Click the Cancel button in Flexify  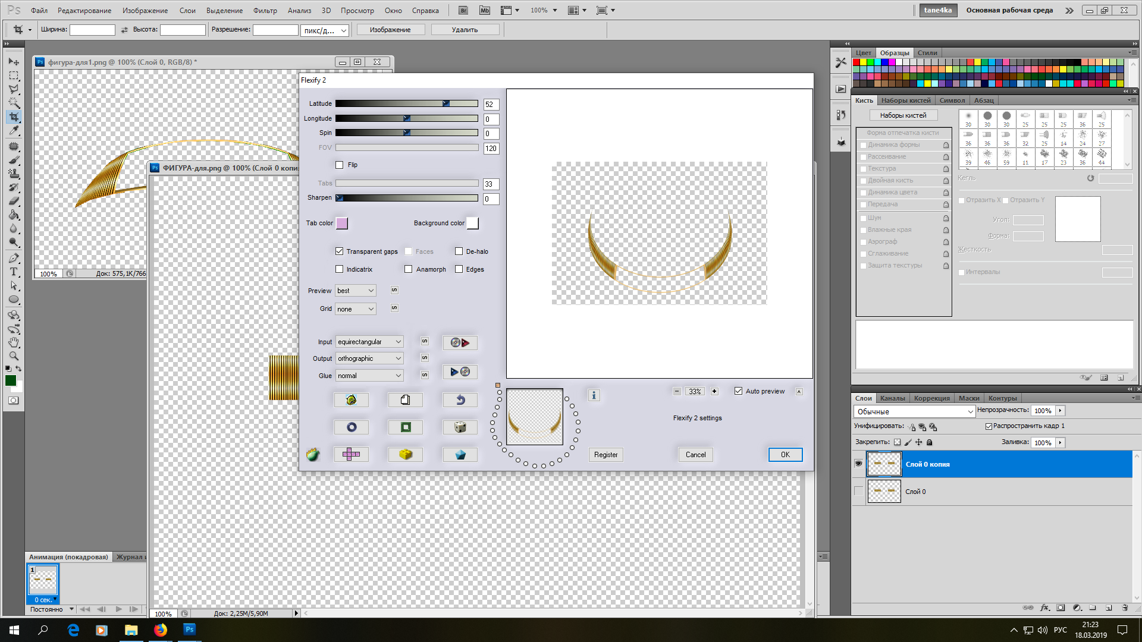[695, 455]
